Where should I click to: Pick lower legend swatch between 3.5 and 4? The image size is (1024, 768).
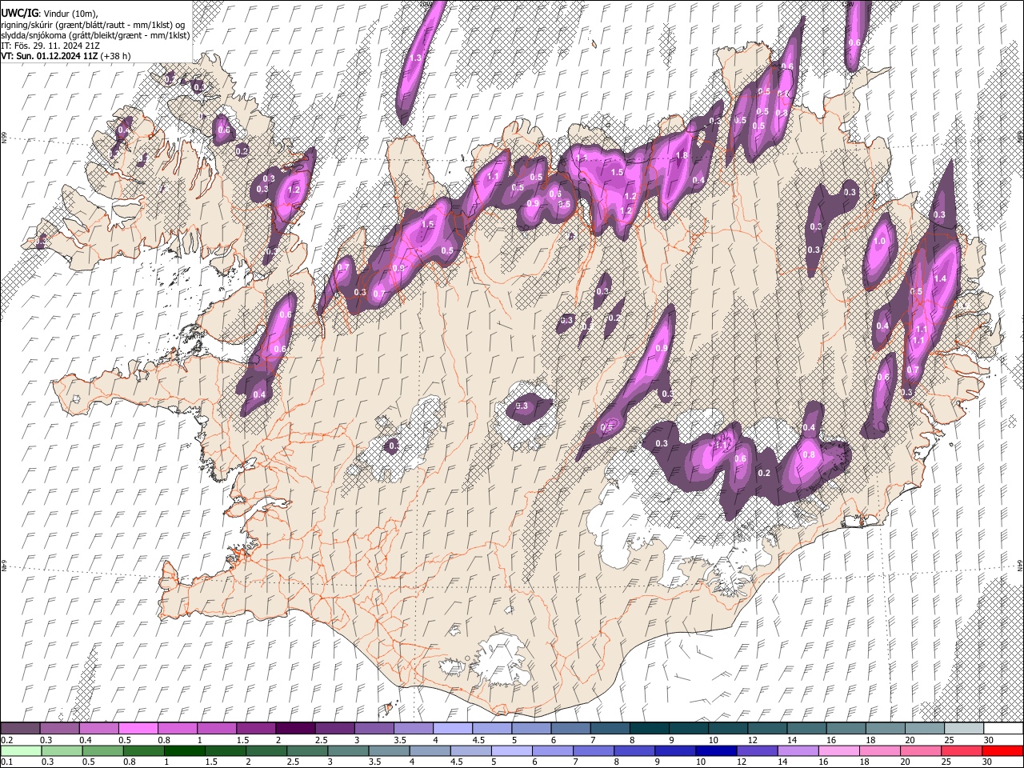click(x=389, y=750)
